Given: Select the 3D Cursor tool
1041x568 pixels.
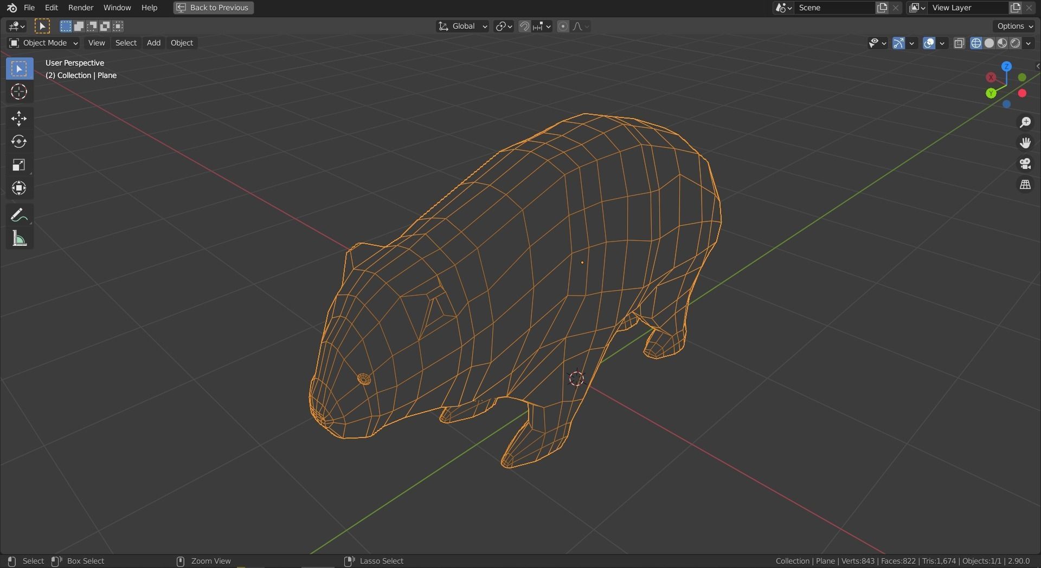Looking at the screenshot, I should point(19,92).
